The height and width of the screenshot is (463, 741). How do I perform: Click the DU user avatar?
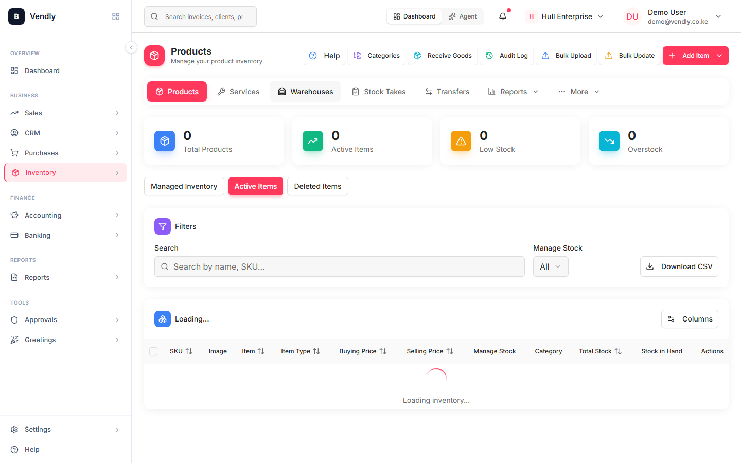coord(632,16)
